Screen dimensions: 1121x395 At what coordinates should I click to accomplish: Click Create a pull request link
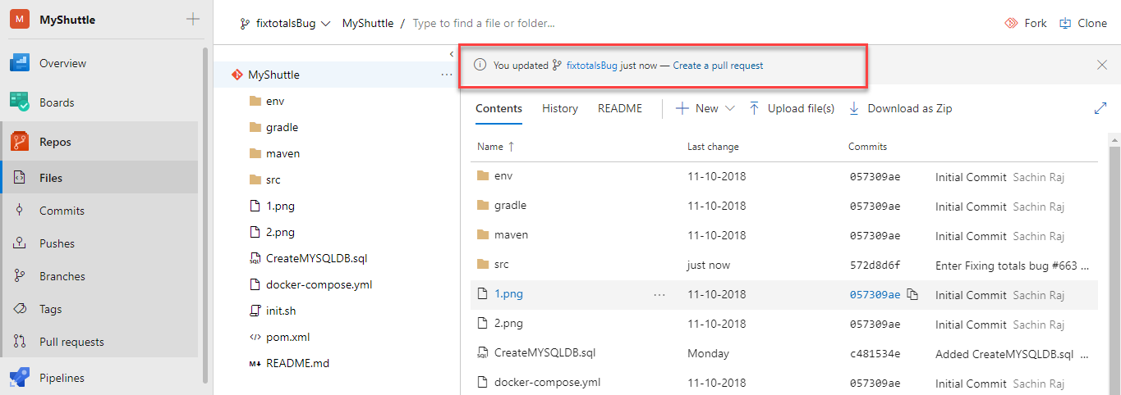(x=718, y=66)
